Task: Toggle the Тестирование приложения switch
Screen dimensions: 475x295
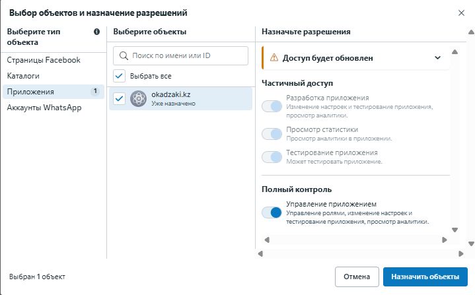Action: [x=272, y=157]
